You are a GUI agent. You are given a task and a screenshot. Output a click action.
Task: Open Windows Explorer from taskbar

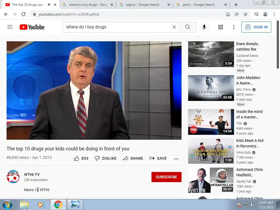pyautogui.click(x=24, y=205)
